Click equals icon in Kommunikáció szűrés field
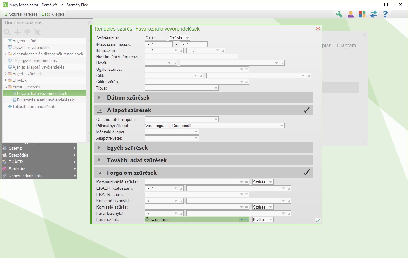This screenshot has width=408, height=258. click(x=247, y=182)
